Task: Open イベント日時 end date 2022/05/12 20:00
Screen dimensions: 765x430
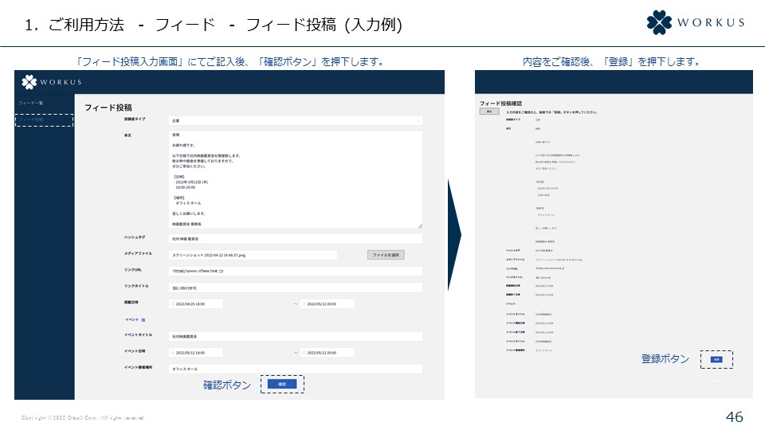Action: point(327,353)
